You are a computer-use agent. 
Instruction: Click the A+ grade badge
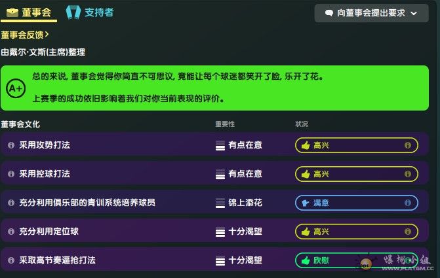tap(15, 88)
